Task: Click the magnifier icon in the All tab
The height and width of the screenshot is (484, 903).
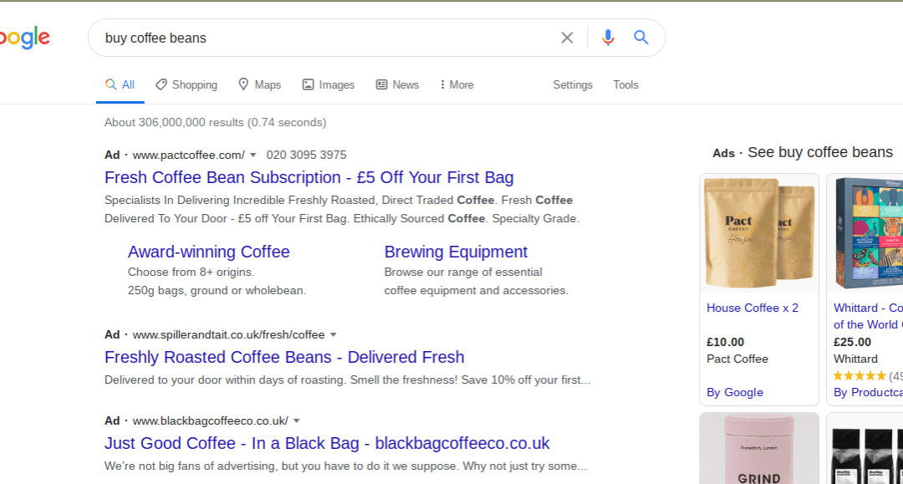Action: [x=110, y=84]
